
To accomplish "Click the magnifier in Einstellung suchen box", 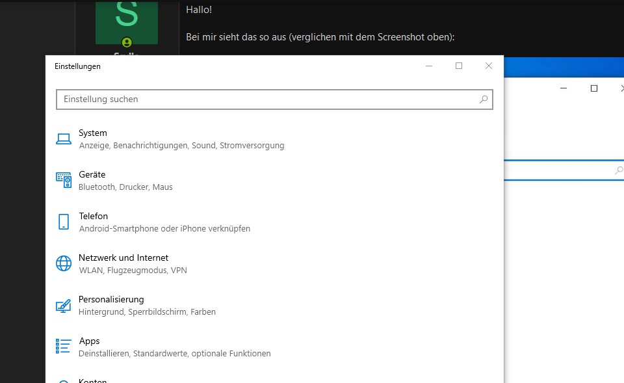I will (x=483, y=99).
